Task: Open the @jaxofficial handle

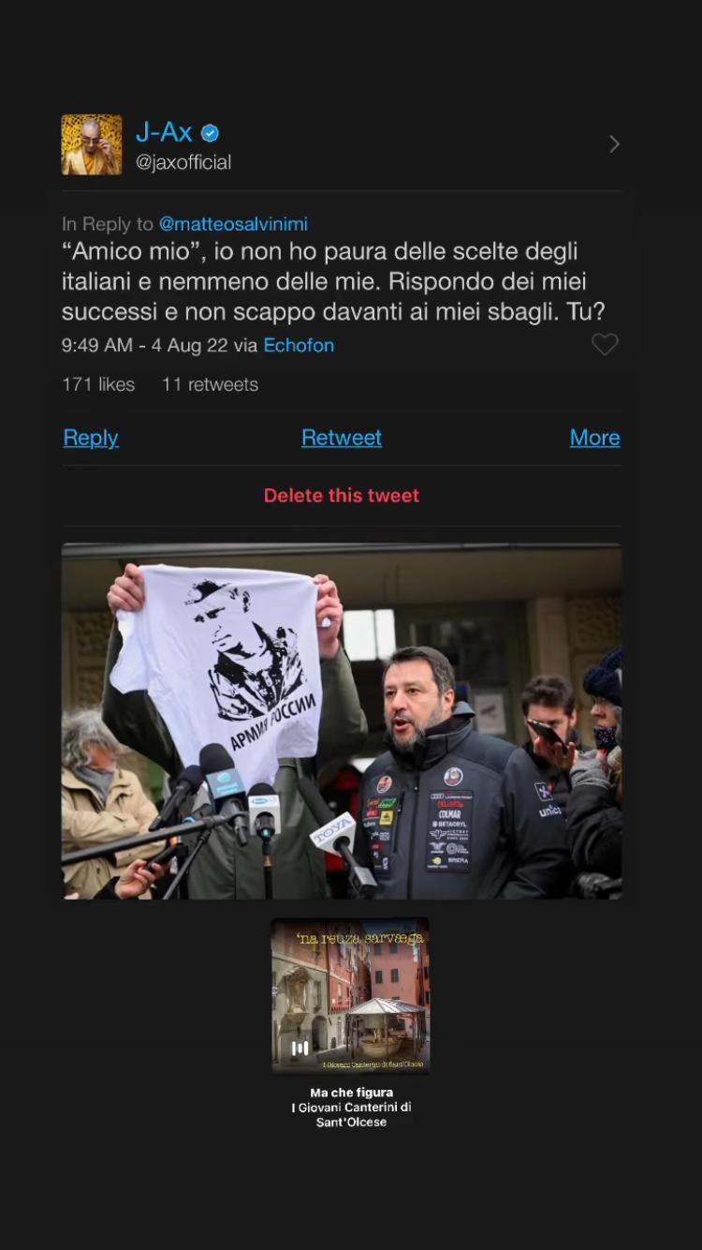Action: click(183, 162)
